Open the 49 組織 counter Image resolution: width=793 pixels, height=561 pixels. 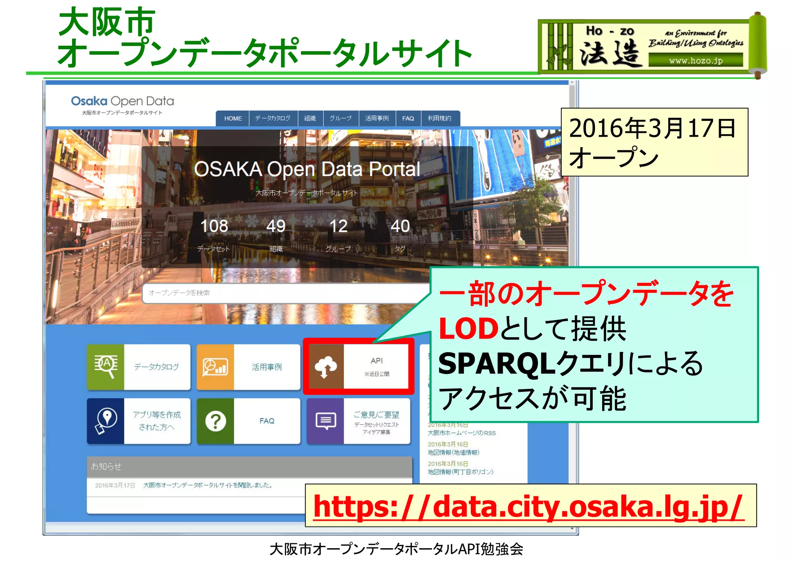click(x=276, y=235)
